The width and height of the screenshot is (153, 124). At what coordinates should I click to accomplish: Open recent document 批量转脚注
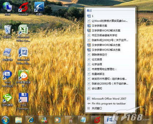[111, 74]
